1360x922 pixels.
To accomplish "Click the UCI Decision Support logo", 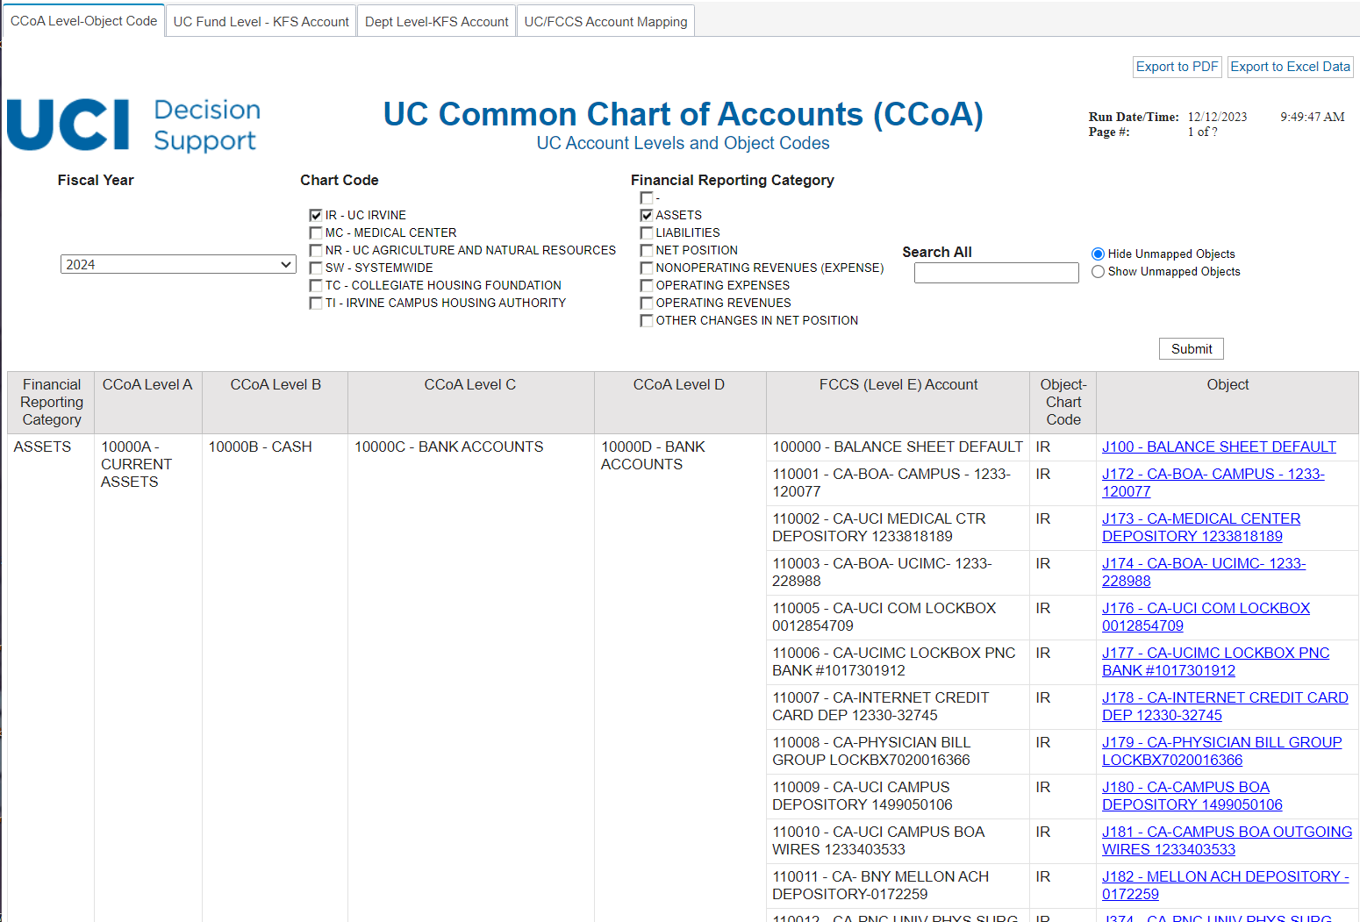I will point(133,125).
